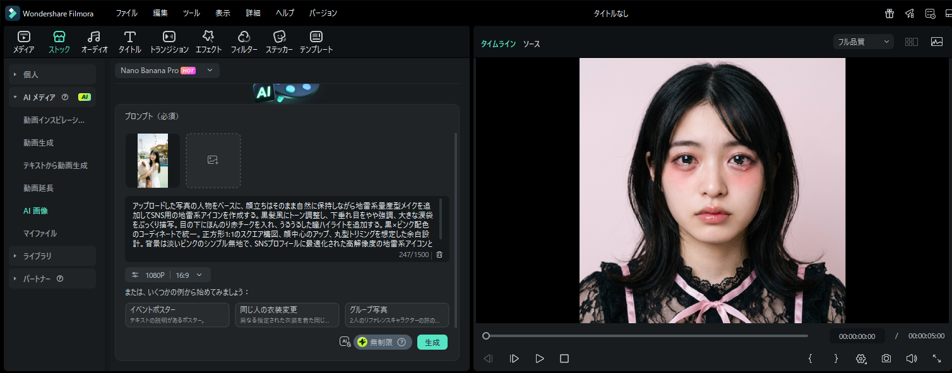Click the add reference image placeholder
This screenshot has width=952, height=373.
(x=213, y=161)
